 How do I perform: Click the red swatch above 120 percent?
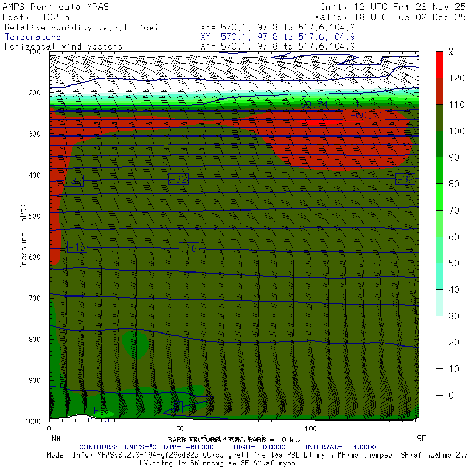pyautogui.click(x=439, y=65)
